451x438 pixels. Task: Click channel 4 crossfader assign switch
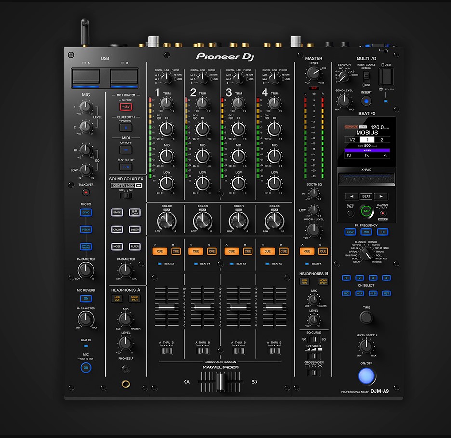pos(274,350)
